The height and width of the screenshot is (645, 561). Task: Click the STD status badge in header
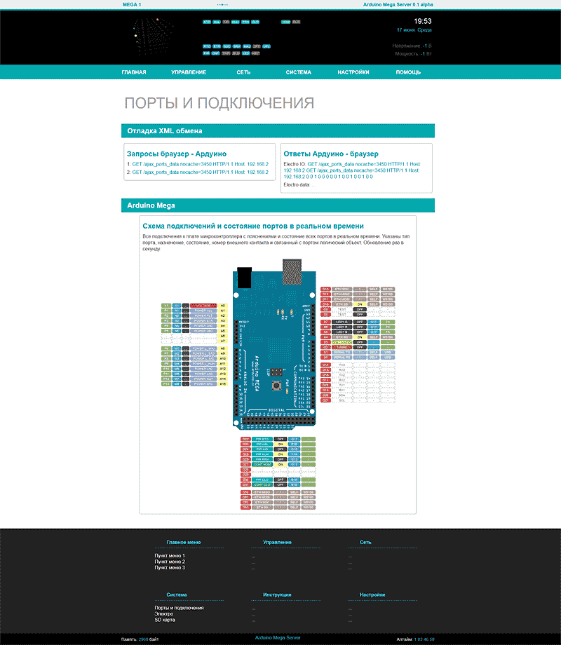207,22
